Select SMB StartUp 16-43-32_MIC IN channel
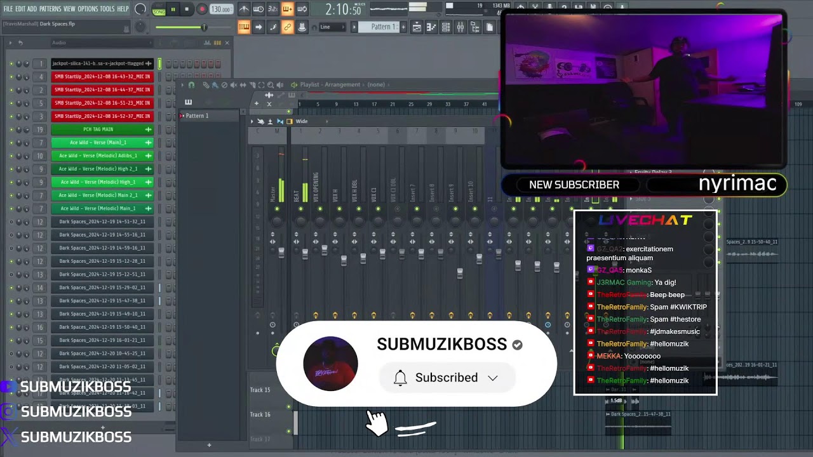Image resolution: width=813 pixels, height=457 pixels. pyautogui.click(x=102, y=77)
